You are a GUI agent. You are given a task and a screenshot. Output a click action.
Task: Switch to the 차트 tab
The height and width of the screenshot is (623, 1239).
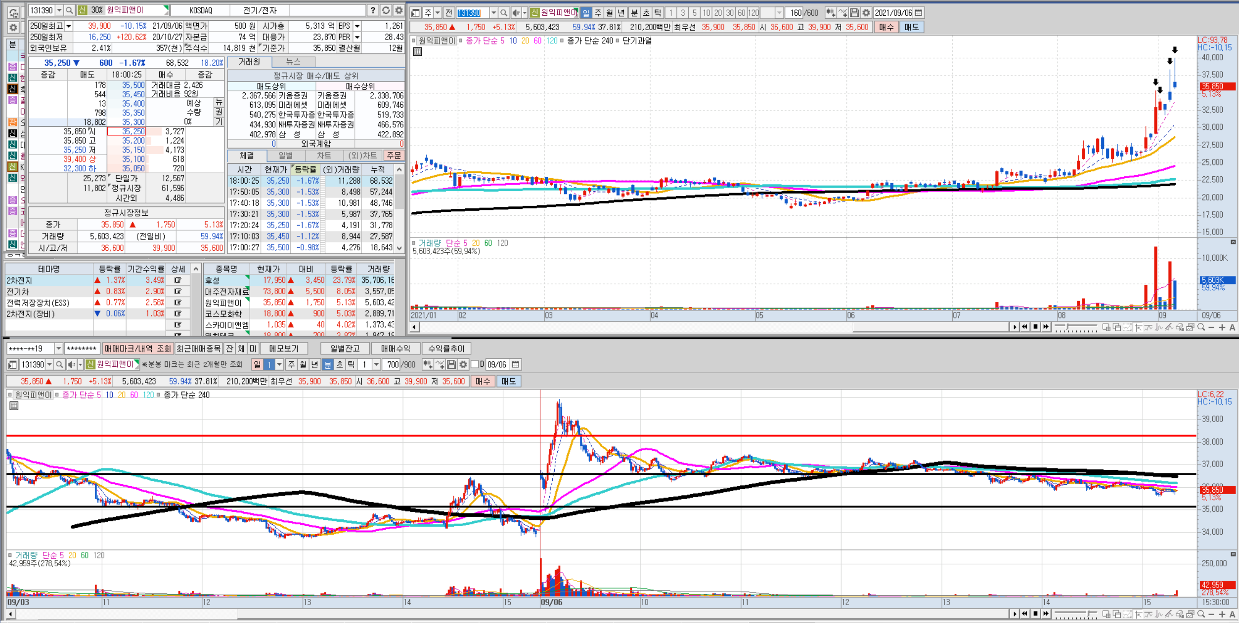tap(324, 156)
